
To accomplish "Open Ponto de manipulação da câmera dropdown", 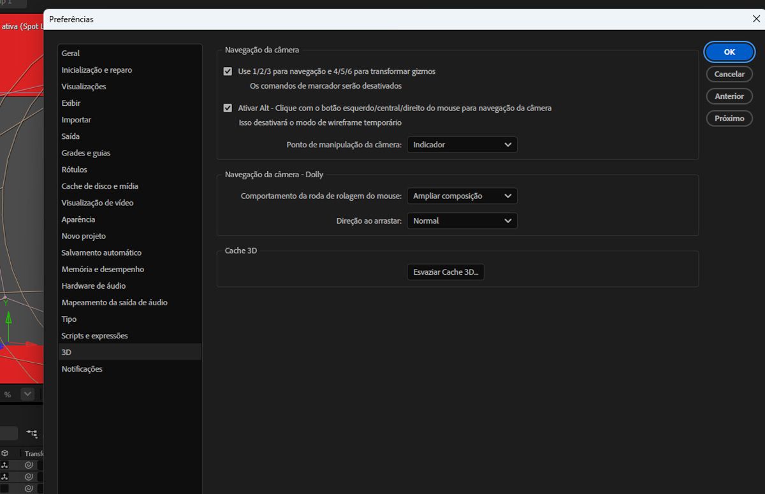I will click(x=462, y=145).
